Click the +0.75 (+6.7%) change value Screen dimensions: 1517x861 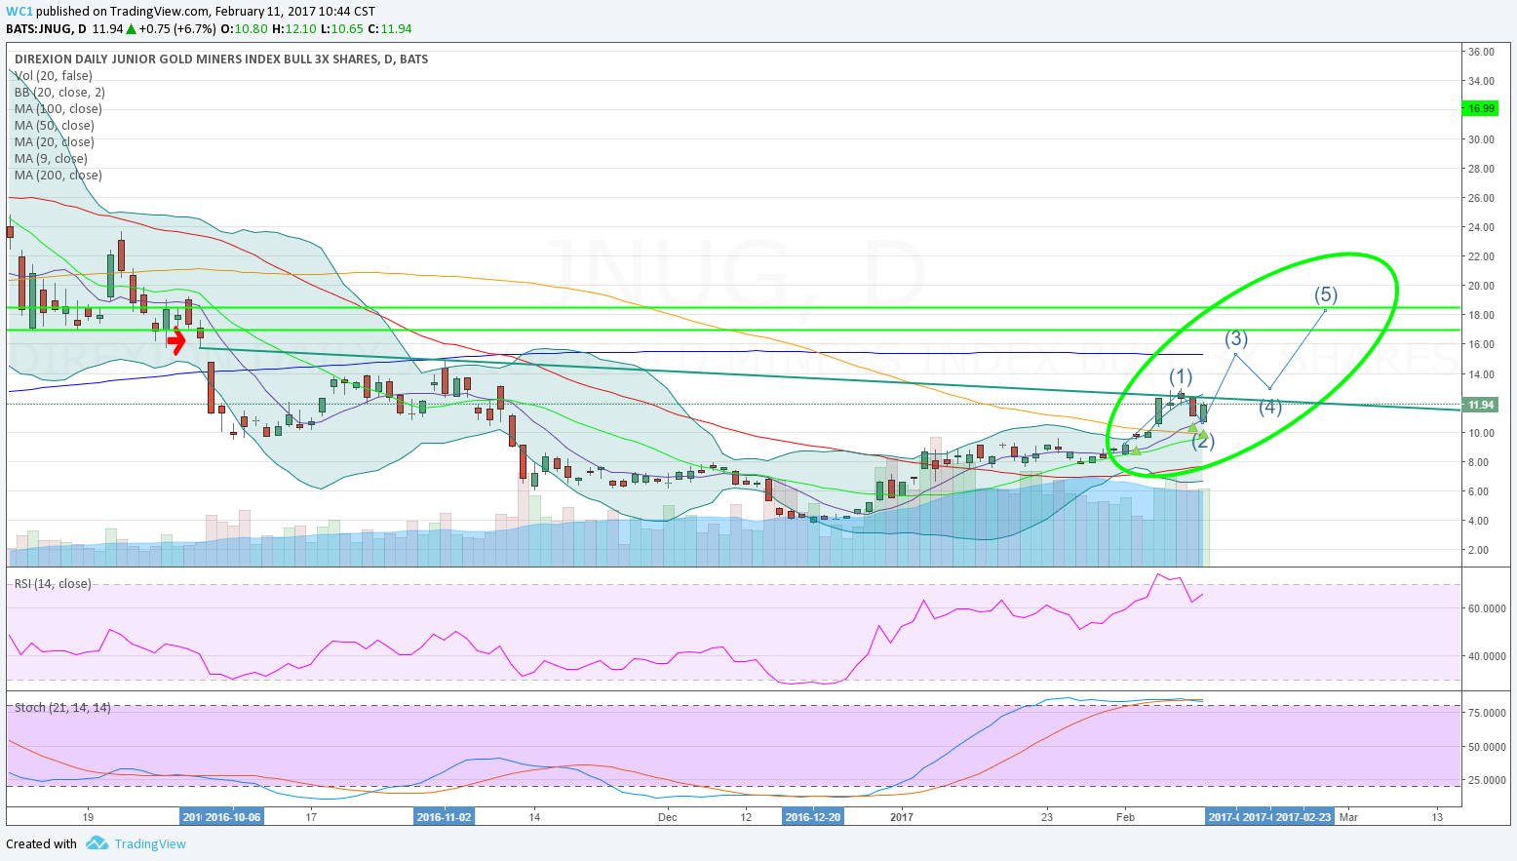pos(178,29)
